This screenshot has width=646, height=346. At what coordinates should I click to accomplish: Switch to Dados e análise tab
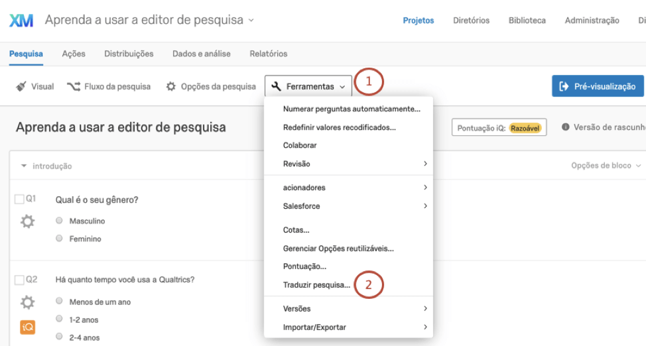click(202, 54)
